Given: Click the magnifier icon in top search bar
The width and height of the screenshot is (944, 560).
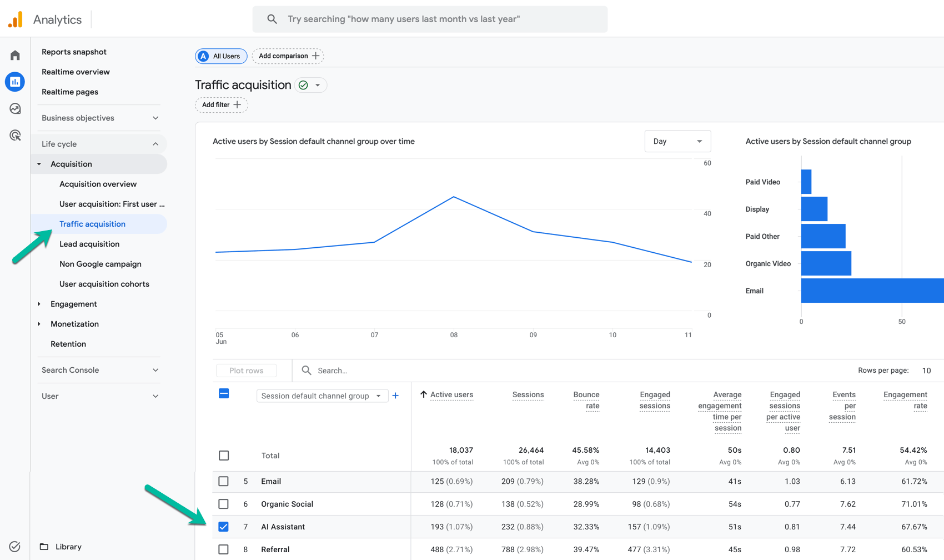Looking at the screenshot, I should click(272, 19).
